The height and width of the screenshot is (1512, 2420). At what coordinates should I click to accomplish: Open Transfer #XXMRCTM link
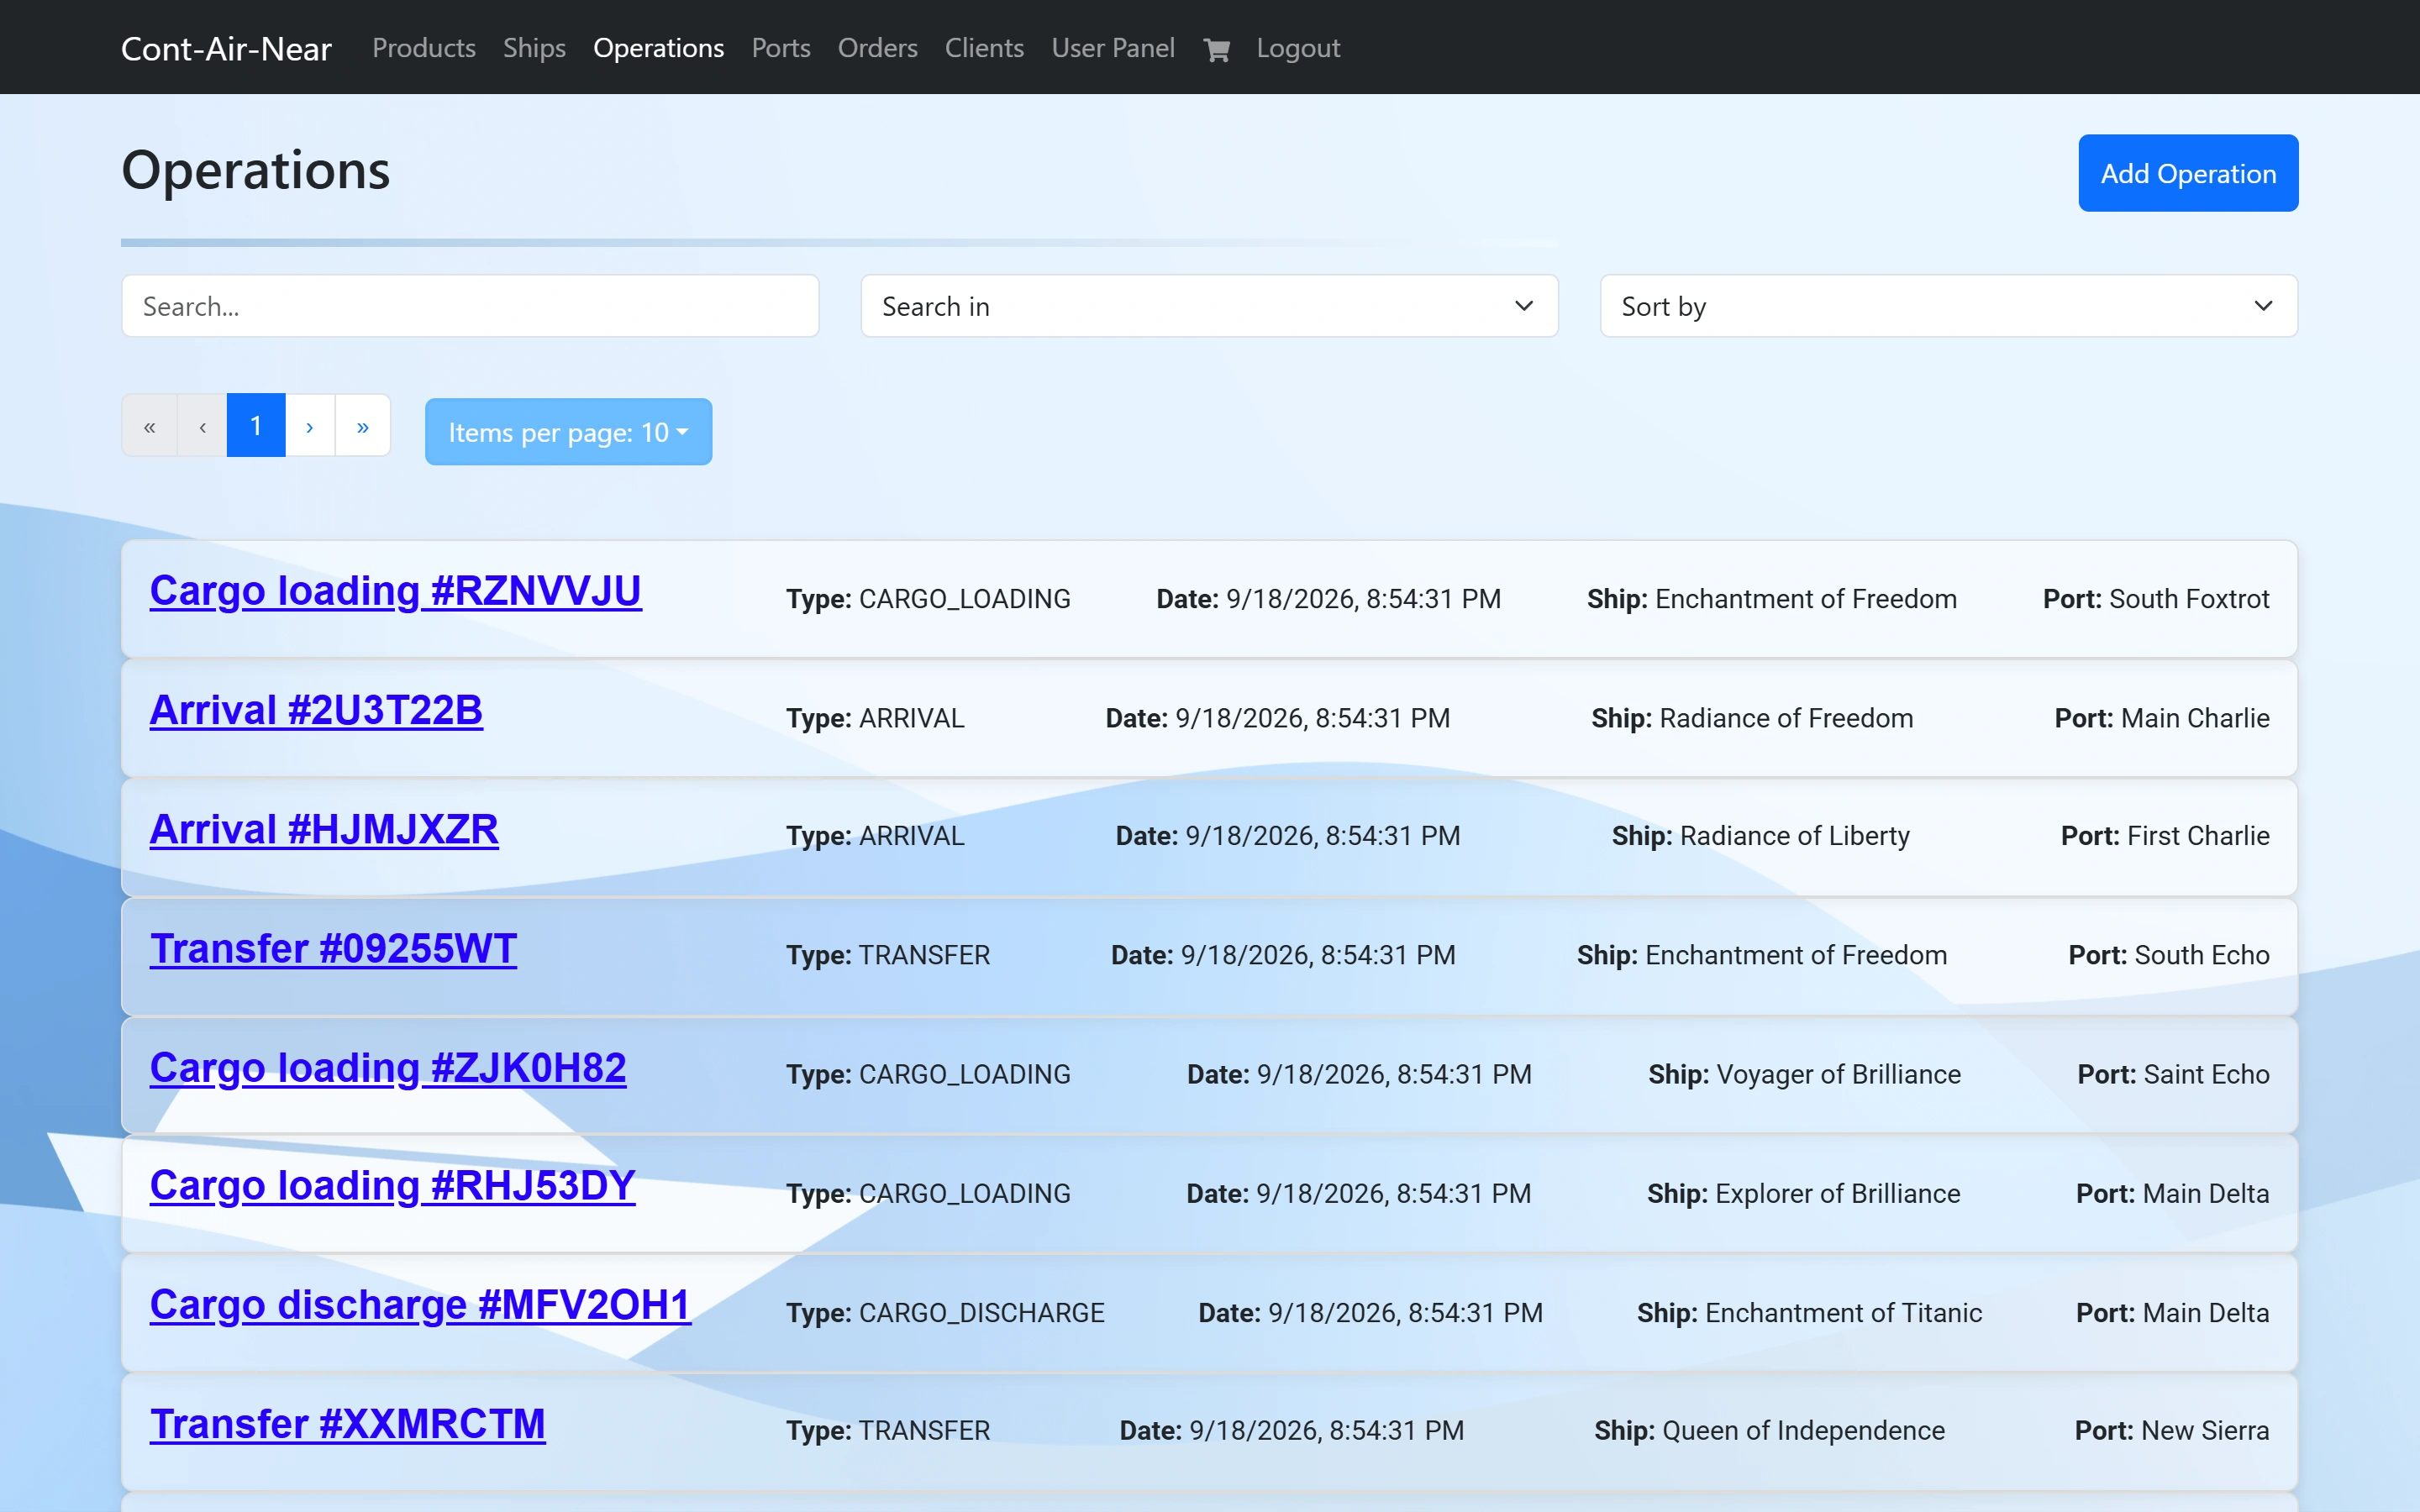347,1424
